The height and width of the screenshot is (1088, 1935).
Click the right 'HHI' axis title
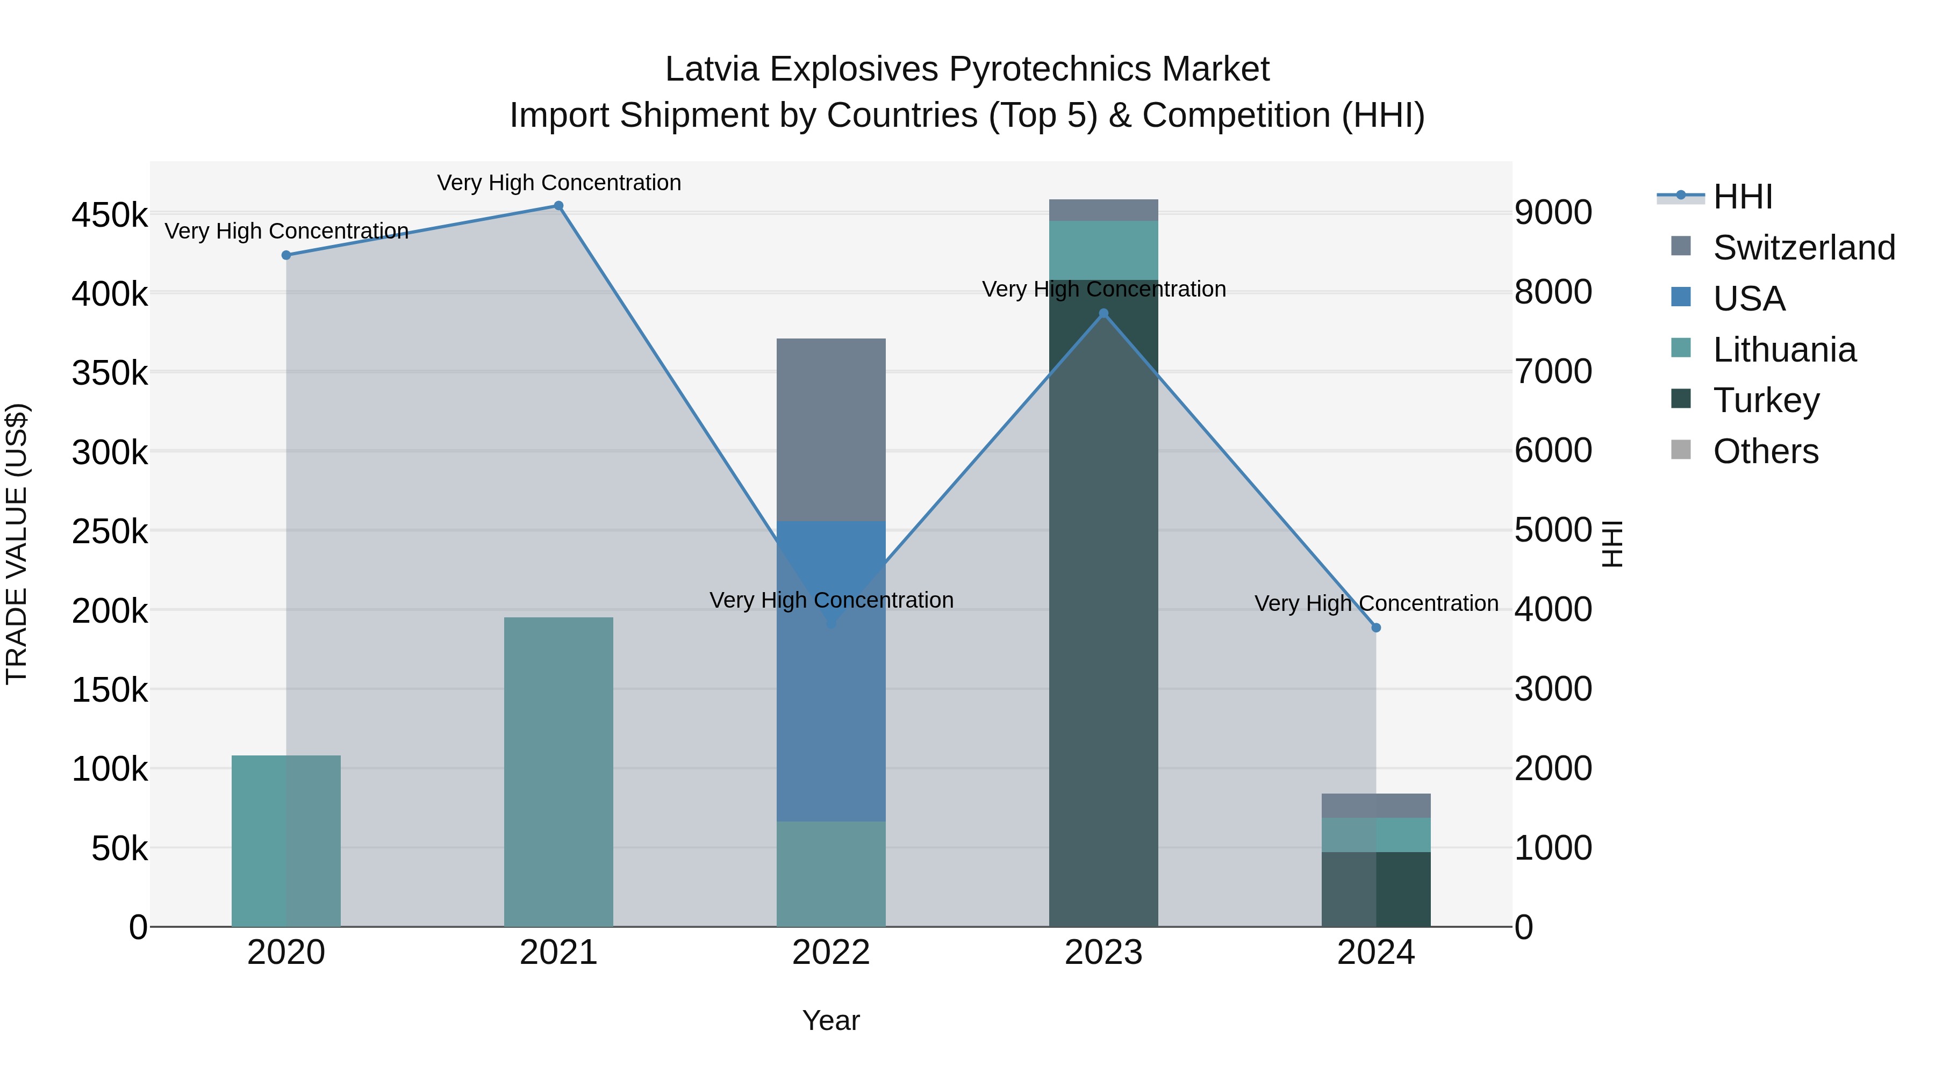click(1612, 544)
